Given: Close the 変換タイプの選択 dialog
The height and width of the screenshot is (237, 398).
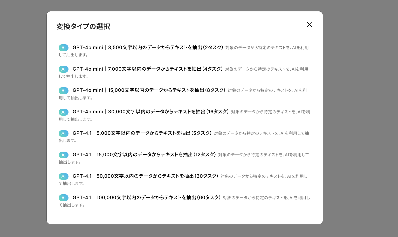Looking at the screenshot, I should click(x=310, y=25).
